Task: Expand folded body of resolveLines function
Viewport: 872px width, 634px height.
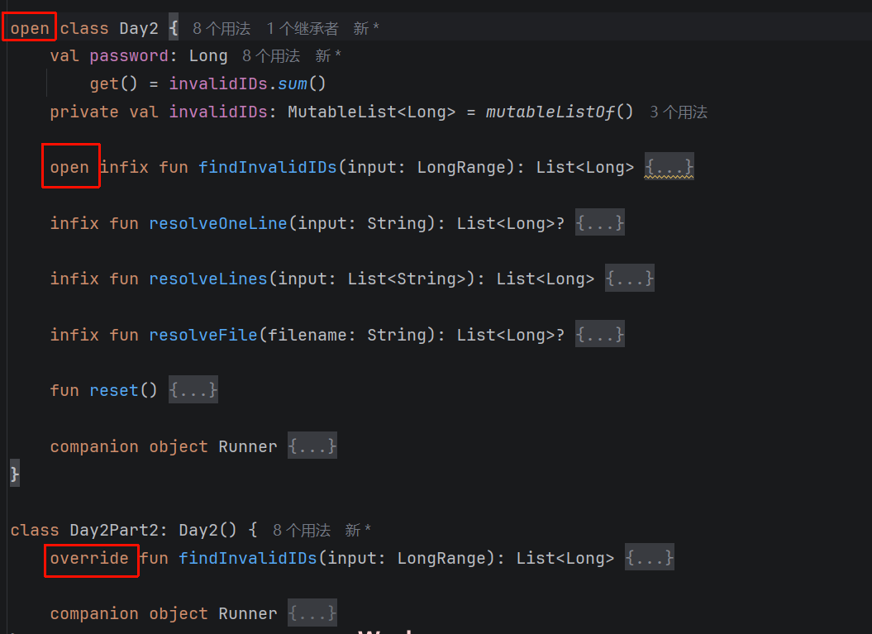Action: [629, 279]
